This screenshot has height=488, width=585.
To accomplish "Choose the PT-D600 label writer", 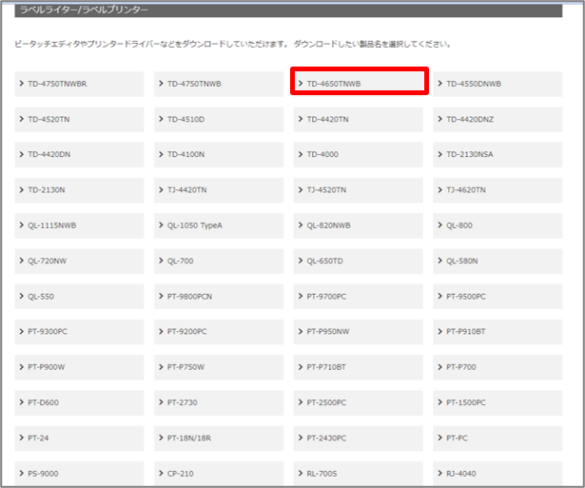I will coord(80,402).
